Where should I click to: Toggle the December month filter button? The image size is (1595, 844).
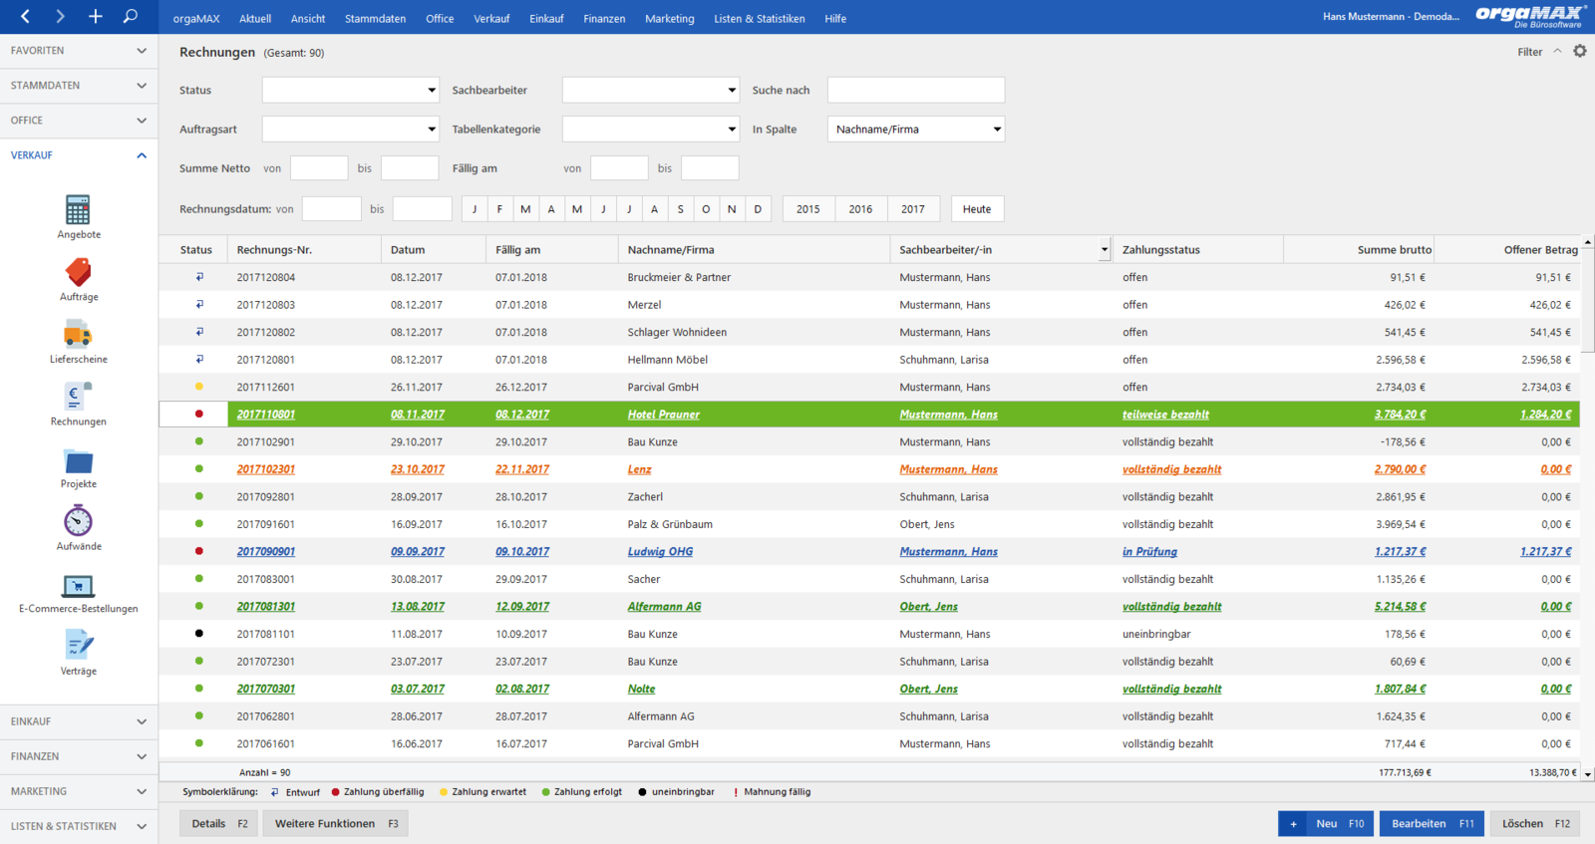[758, 209]
